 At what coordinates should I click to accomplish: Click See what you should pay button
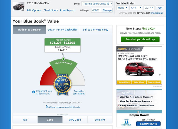point(140,39)
